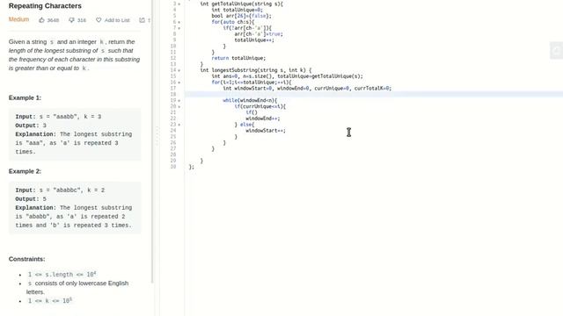Click the constraint 1 <= s.length <= 10^4

click(x=62, y=275)
